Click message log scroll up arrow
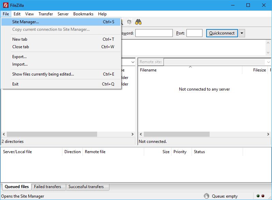272x200 pixels. [268, 43]
